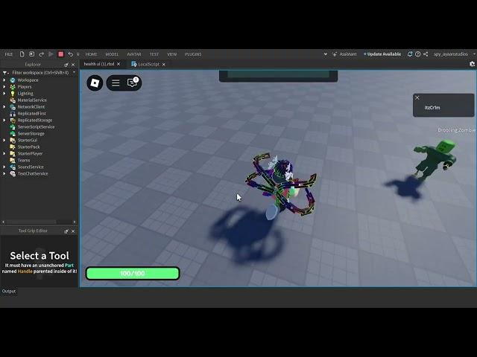This screenshot has width=477, height=357.
Task: Select SoundService icon in Explorer
Action: (x=13, y=167)
